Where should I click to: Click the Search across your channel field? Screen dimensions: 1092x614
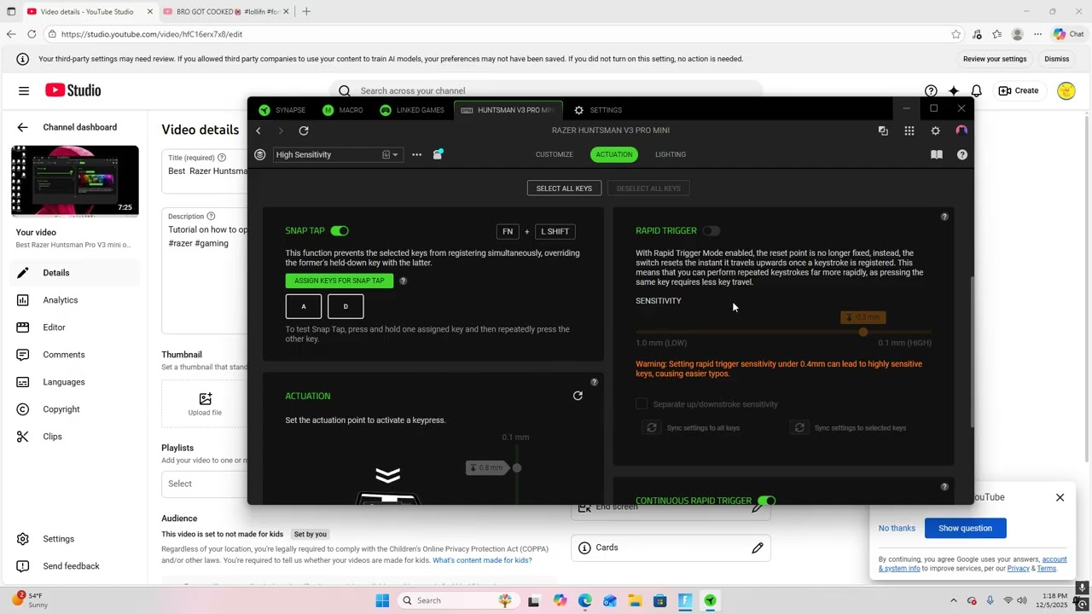point(546,90)
